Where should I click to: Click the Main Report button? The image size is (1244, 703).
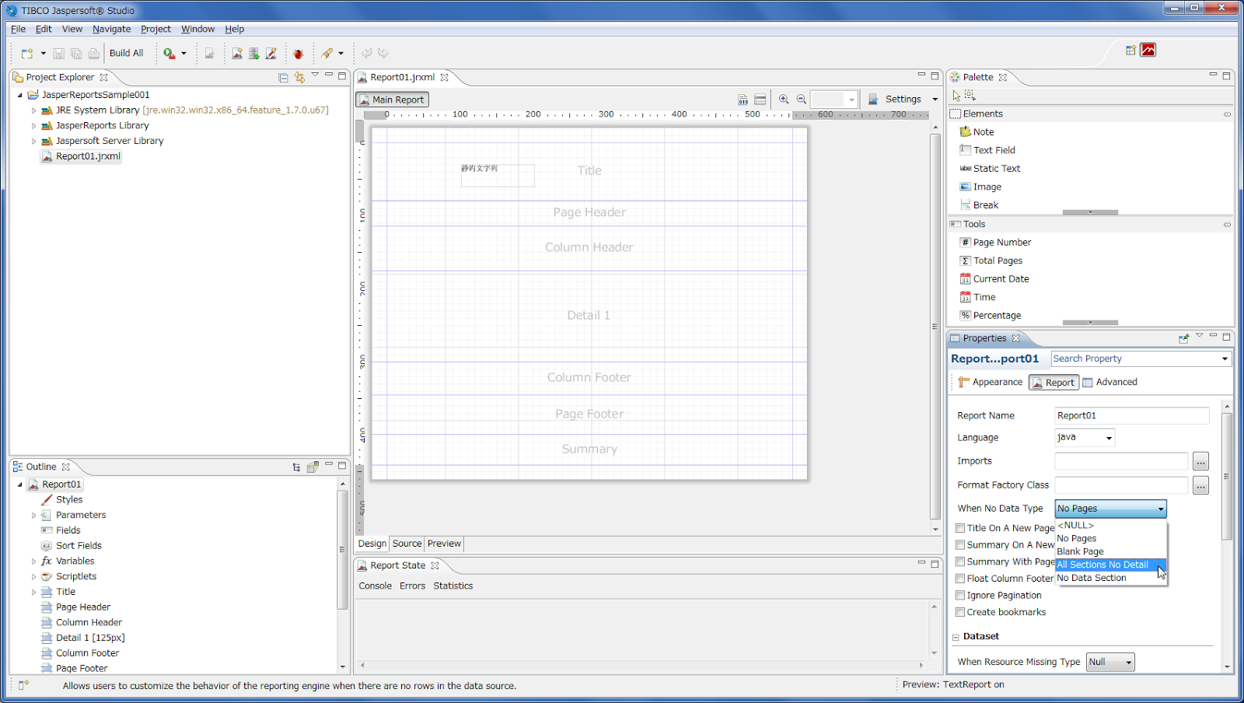pos(392,100)
